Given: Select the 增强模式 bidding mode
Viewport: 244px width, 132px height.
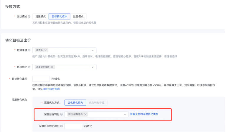Looking at the screenshot, I should point(40,16).
